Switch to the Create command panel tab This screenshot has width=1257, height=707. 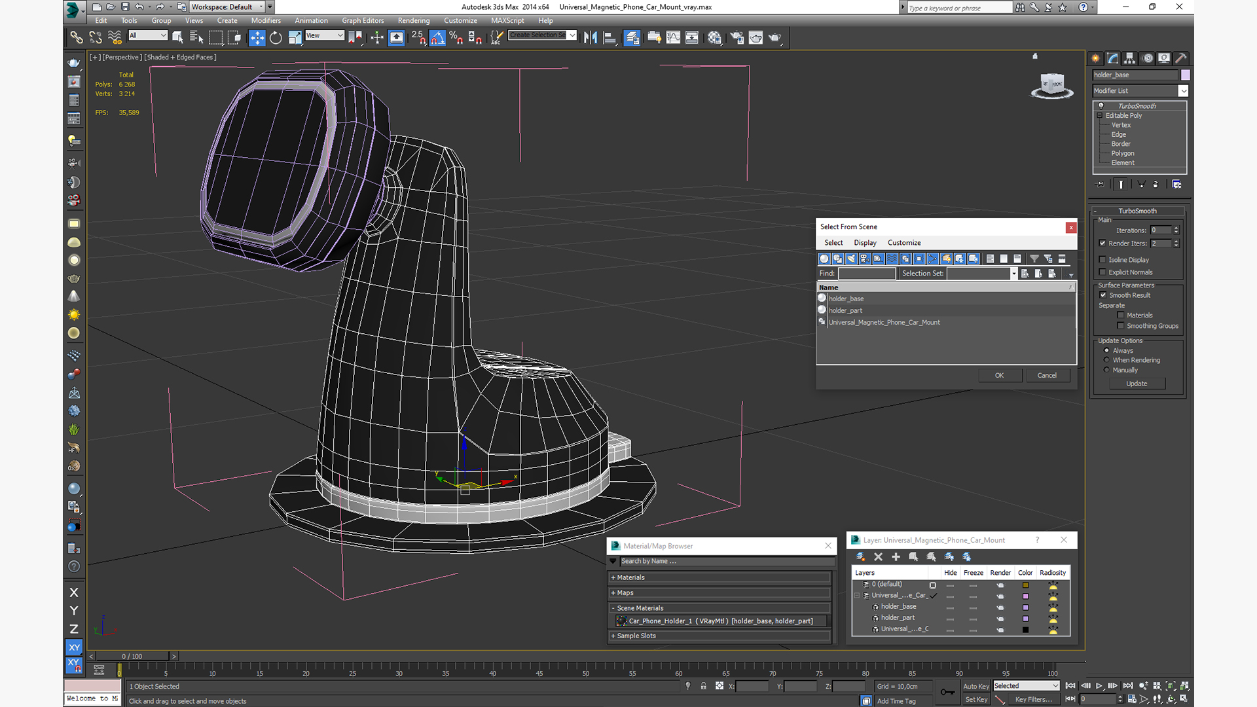click(1095, 58)
